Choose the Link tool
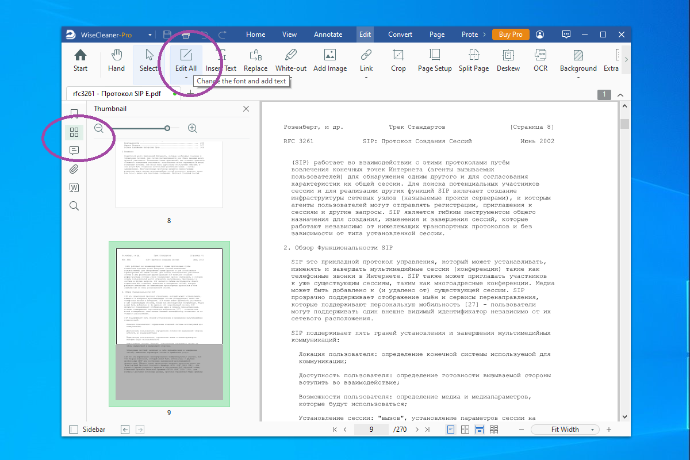The image size is (690, 460). point(366,61)
